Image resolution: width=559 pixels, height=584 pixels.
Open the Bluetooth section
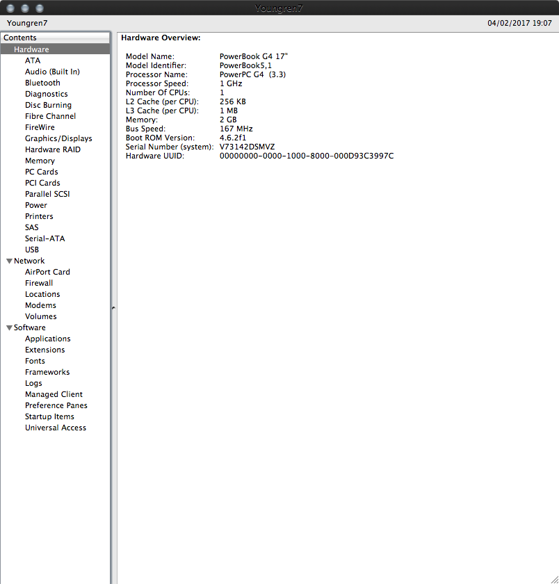point(42,83)
